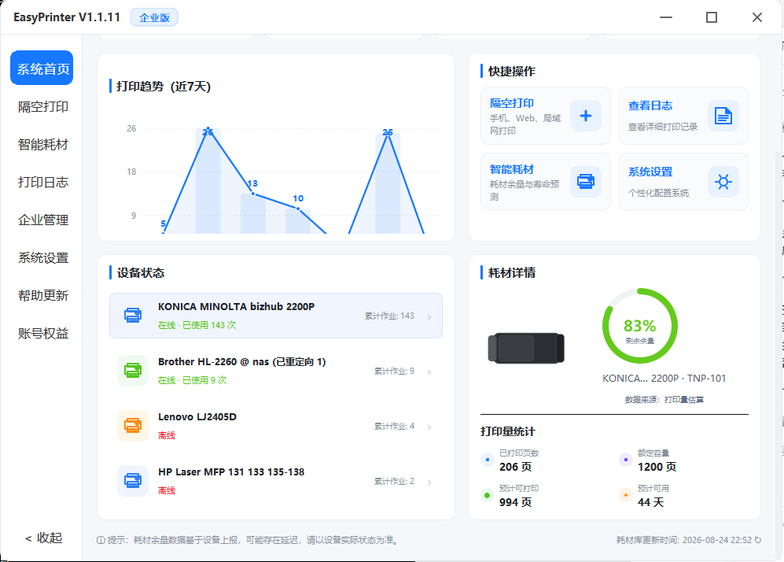Expand Lenovo LJ2405D row chevron

pos(429,427)
